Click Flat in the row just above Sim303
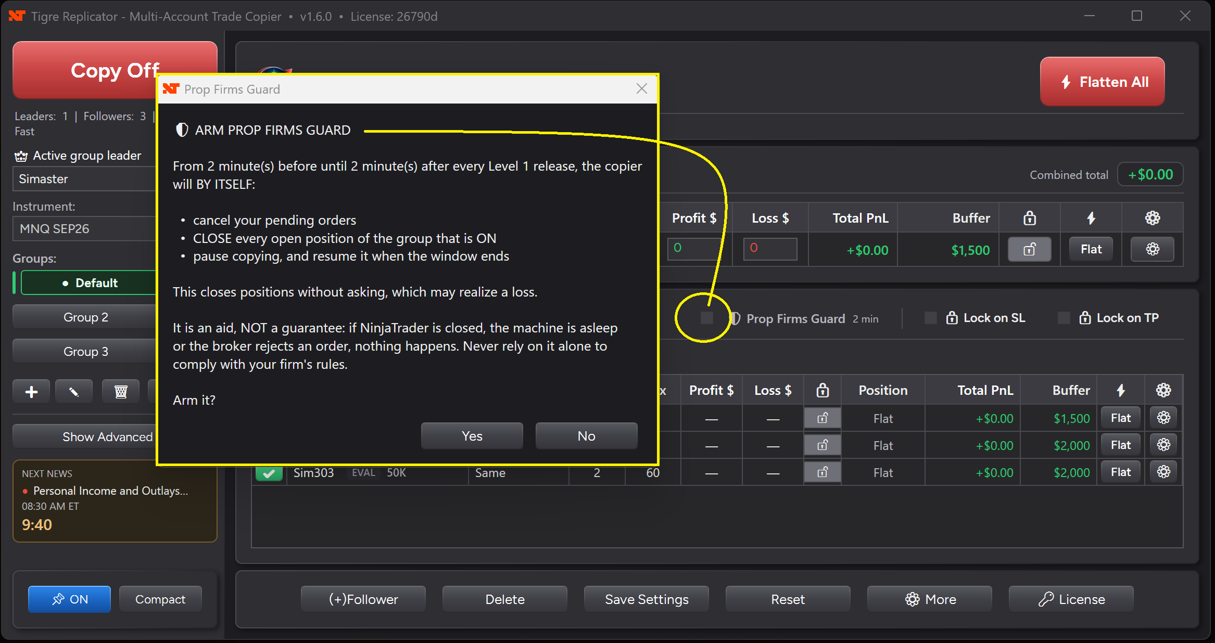1215x643 pixels. coord(1121,445)
